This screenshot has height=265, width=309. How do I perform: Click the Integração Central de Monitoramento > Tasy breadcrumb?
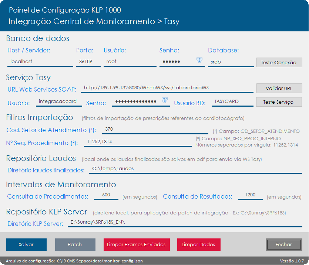pyautogui.click(x=94, y=21)
